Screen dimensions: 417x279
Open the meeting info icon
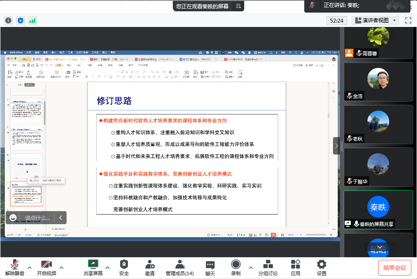coord(8,20)
